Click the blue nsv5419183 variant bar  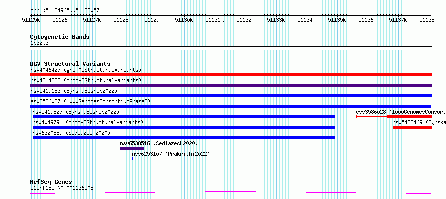click(x=231, y=96)
